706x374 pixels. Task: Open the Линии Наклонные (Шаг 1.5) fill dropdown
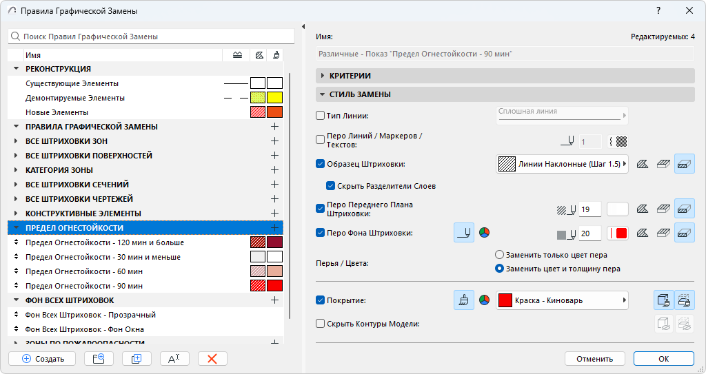pos(562,165)
